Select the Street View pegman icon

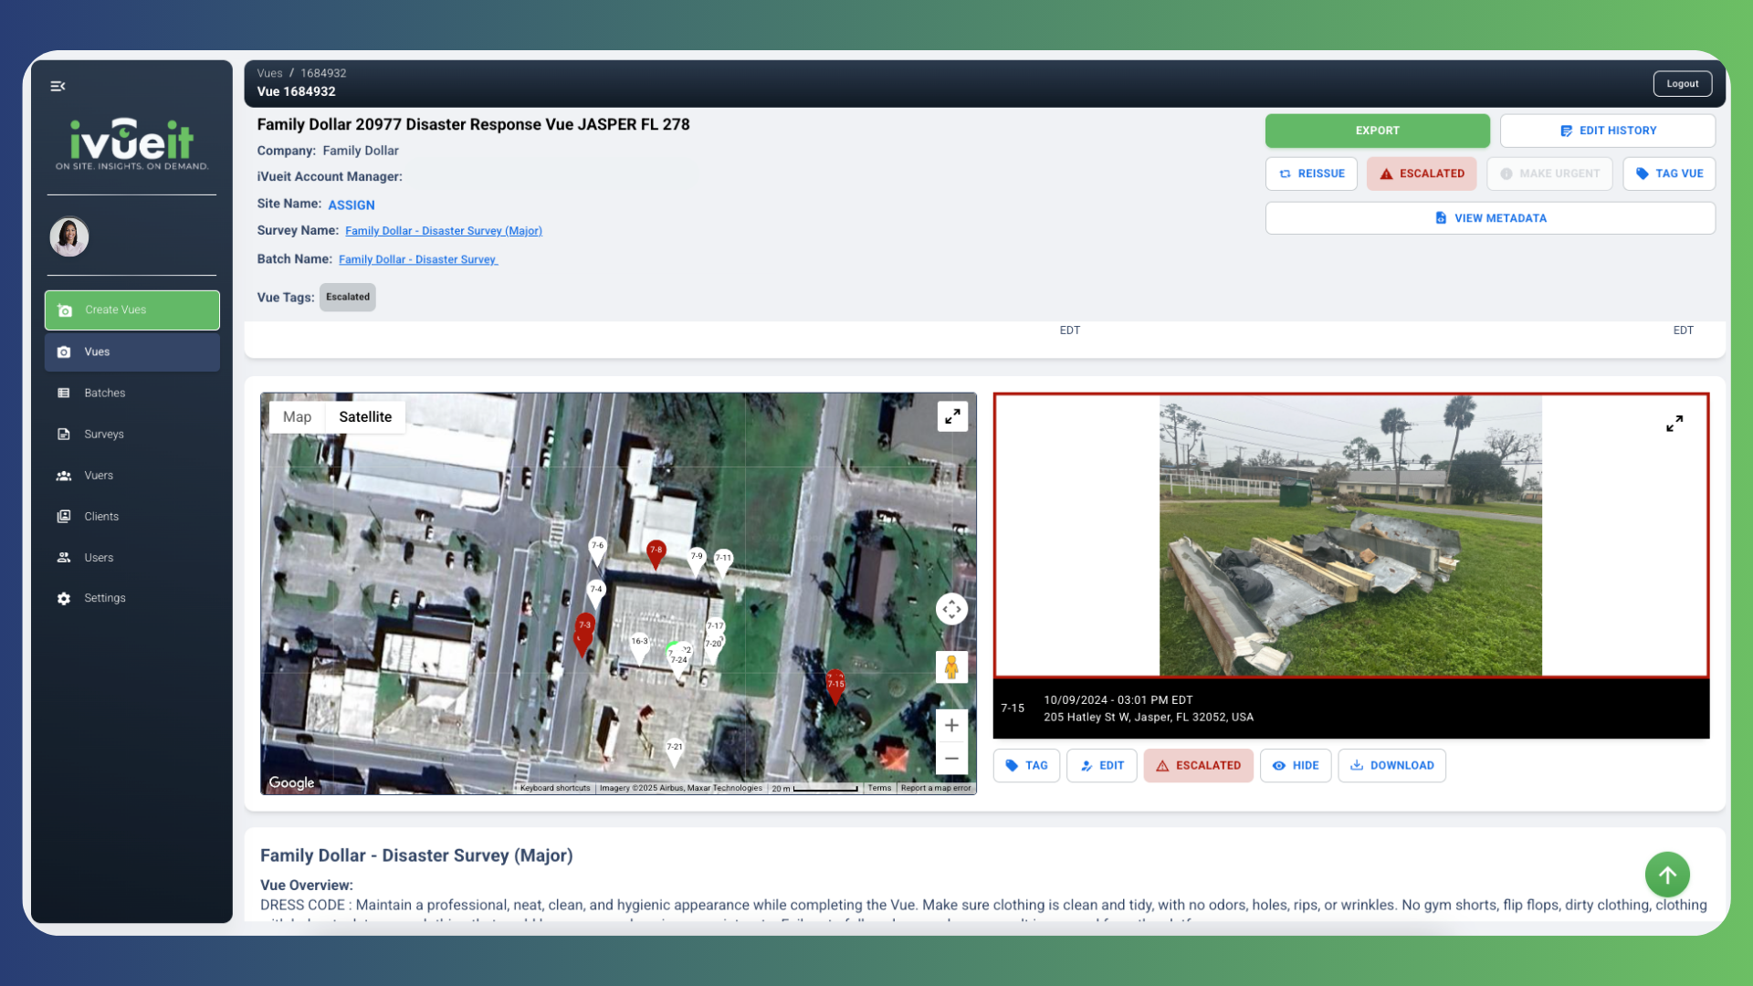[x=951, y=667]
